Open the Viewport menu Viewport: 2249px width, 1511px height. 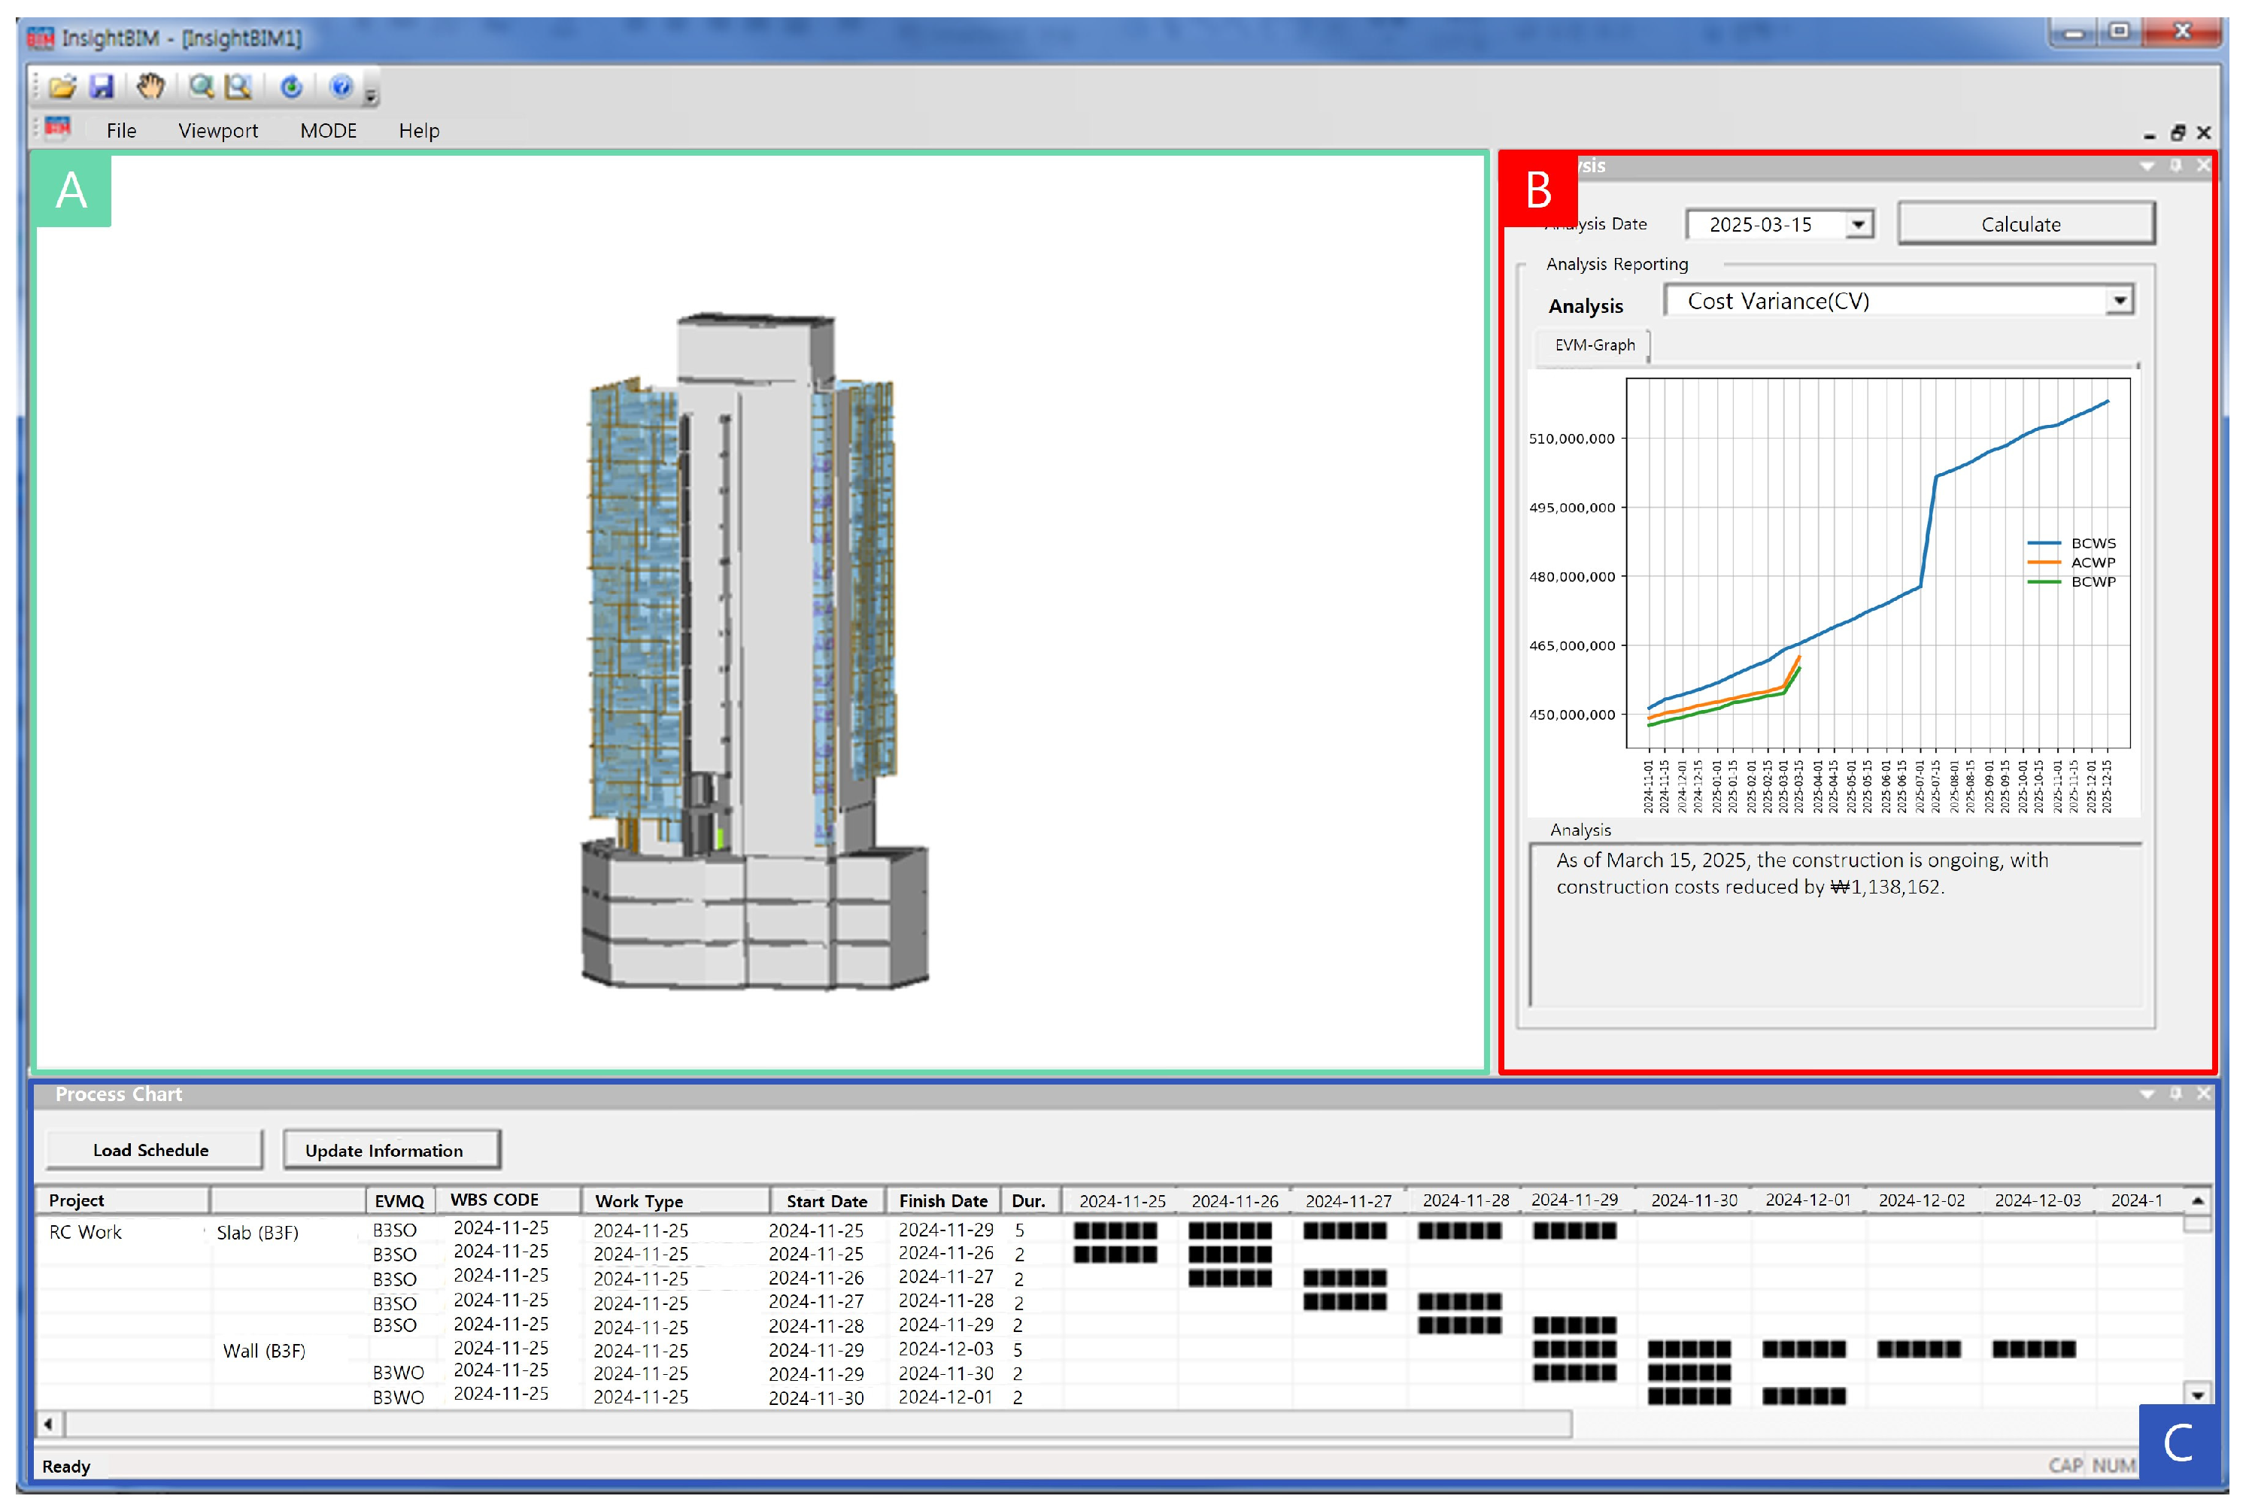coord(218,130)
